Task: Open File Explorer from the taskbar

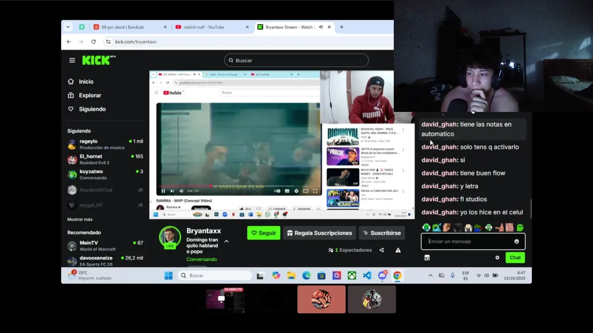Action: click(291, 276)
